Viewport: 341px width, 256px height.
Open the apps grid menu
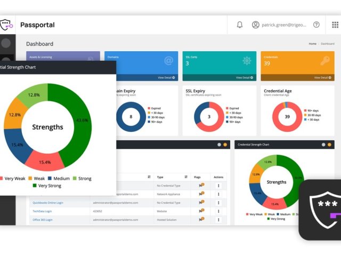(335, 25)
